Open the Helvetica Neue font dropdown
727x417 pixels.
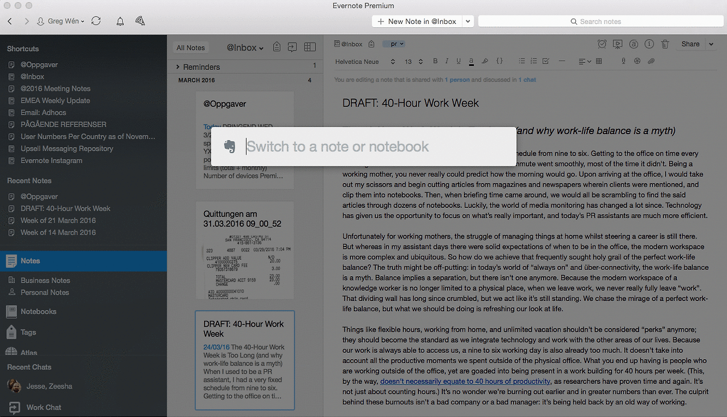(365, 61)
